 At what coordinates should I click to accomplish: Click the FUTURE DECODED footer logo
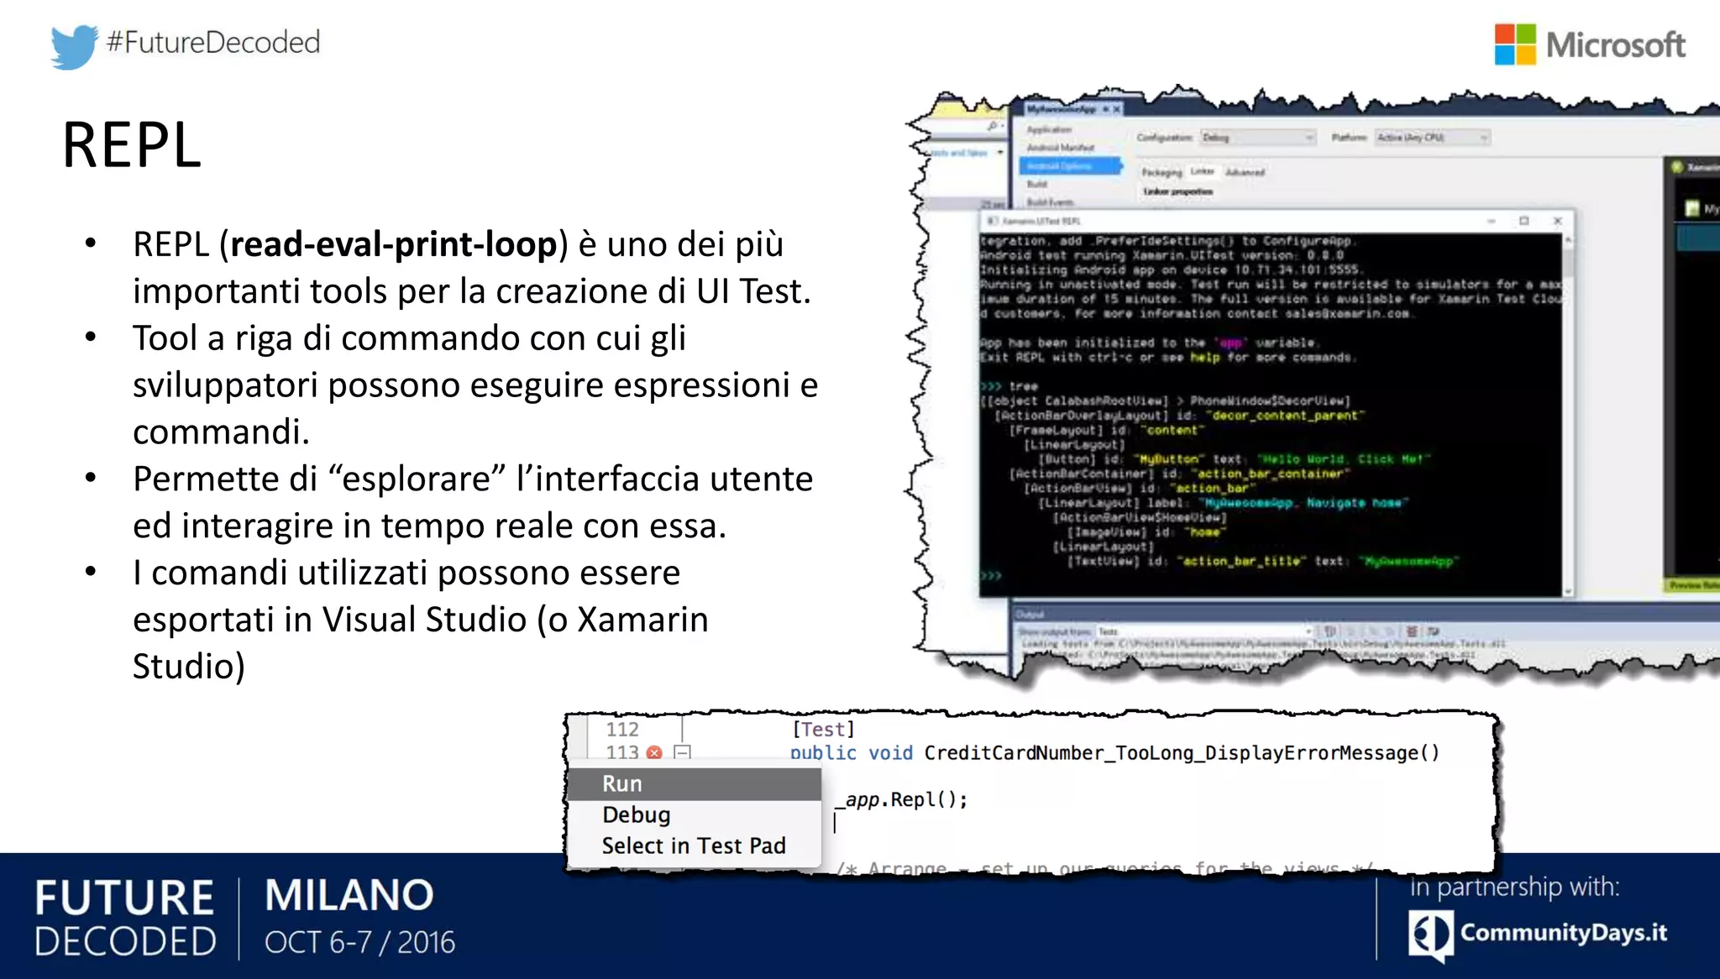pos(125,919)
